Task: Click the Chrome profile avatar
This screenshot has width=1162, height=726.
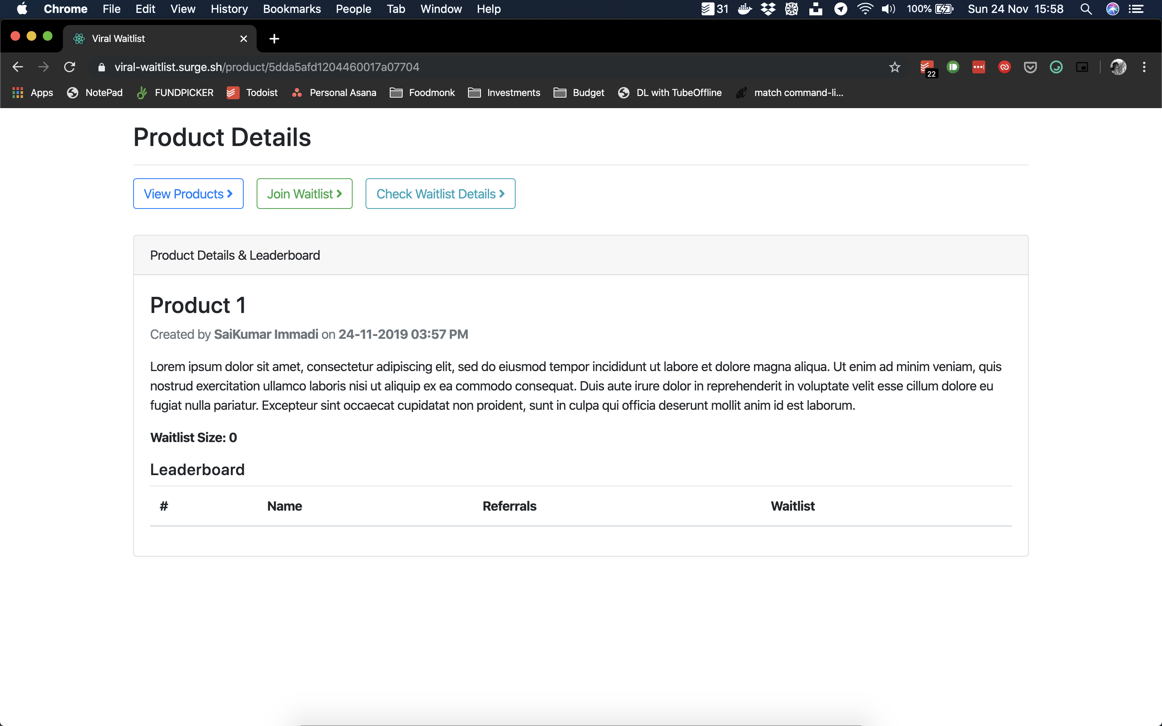Action: pos(1118,67)
